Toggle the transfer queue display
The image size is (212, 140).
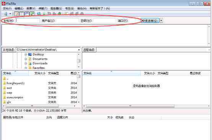(x=32, y=14)
